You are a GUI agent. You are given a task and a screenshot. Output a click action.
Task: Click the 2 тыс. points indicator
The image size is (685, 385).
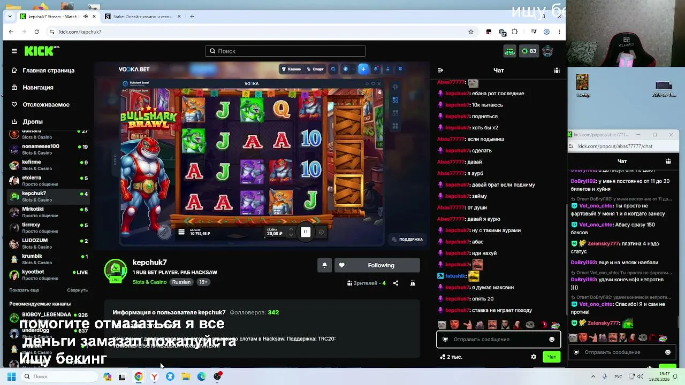(450, 357)
